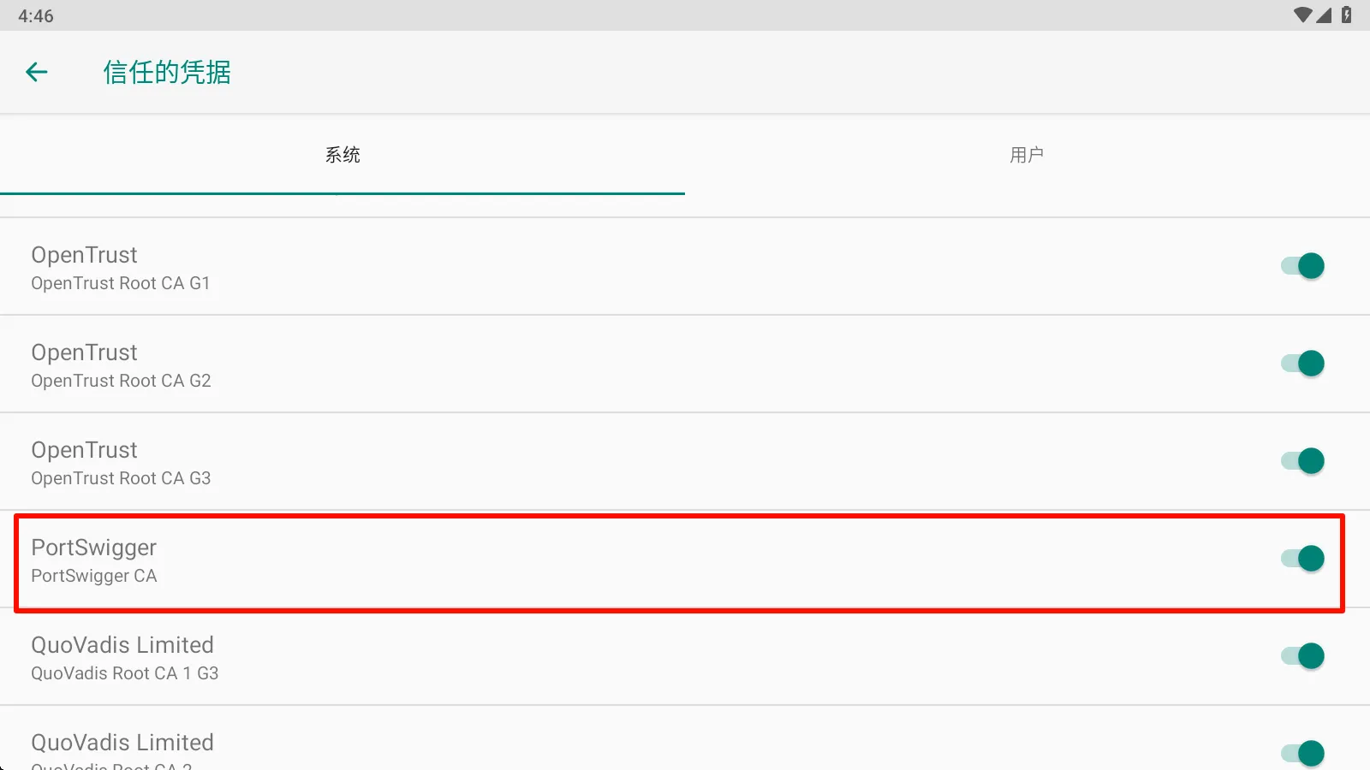This screenshot has width=1370, height=770.
Task: Click the Wi-Fi status icon
Action: (1302, 15)
